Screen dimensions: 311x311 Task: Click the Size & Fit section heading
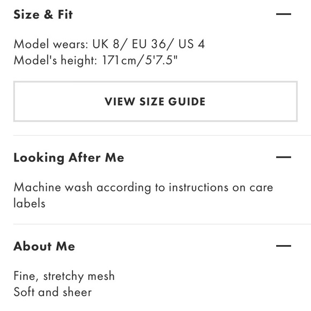click(x=43, y=14)
